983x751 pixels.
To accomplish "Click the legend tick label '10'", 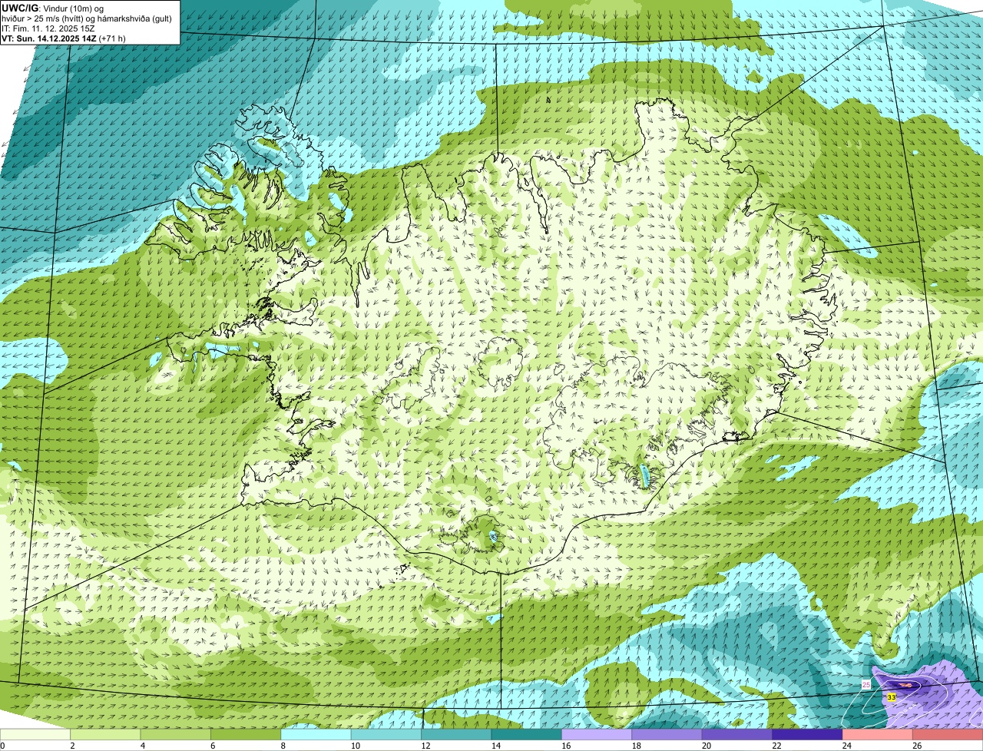I will pos(356,746).
